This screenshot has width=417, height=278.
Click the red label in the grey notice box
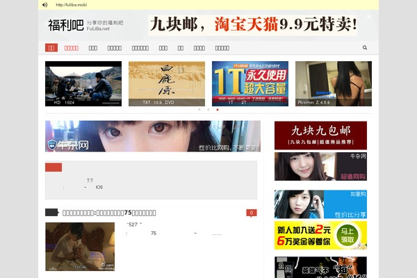click(x=54, y=167)
